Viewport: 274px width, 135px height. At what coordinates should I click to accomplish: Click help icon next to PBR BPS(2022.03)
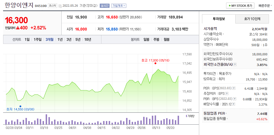tap(235, 99)
